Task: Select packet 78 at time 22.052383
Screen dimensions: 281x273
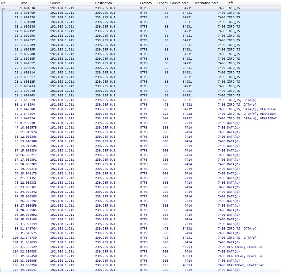Action: pyautogui.click(x=140, y=182)
